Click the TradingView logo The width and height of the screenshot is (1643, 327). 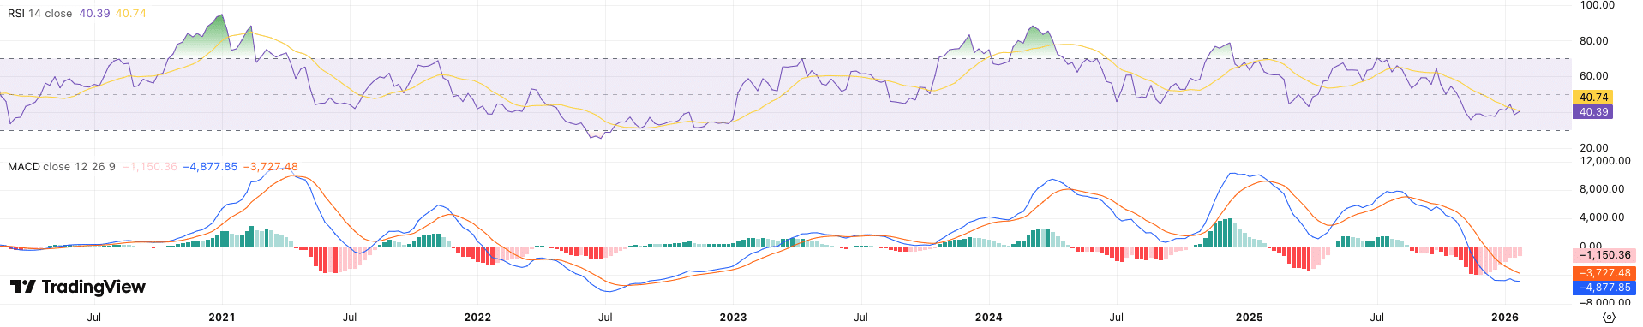coord(78,287)
